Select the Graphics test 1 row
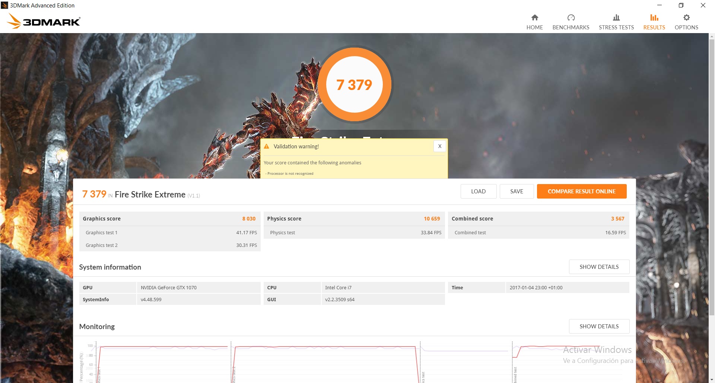This screenshot has width=715, height=383. tap(170, 232)
